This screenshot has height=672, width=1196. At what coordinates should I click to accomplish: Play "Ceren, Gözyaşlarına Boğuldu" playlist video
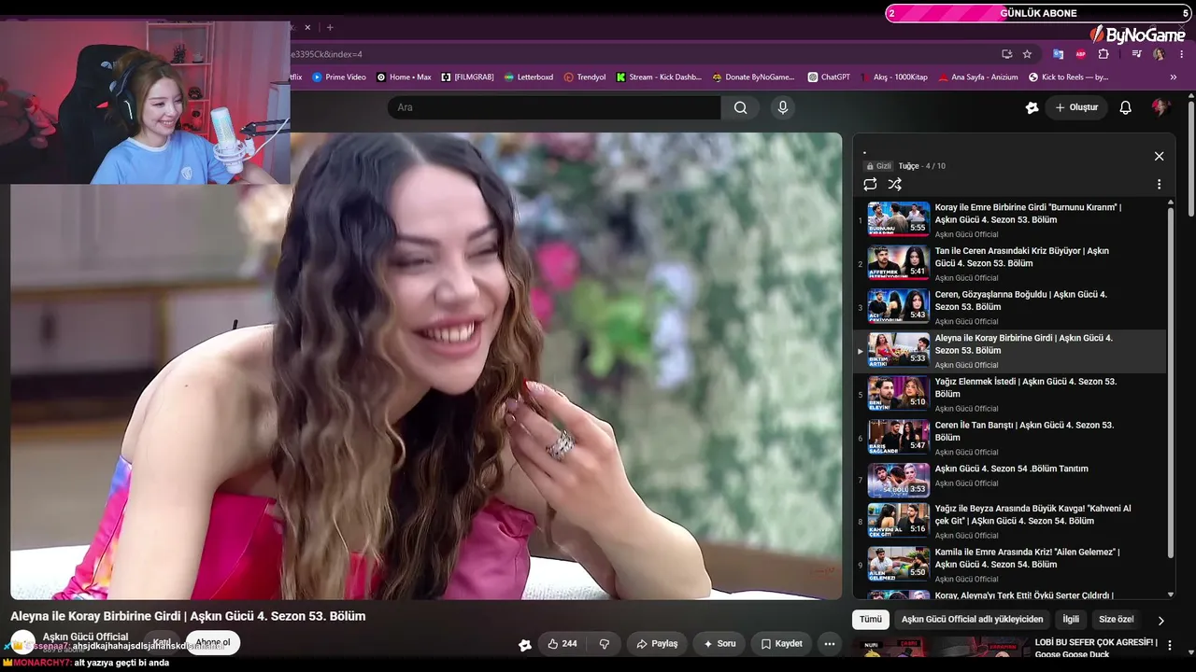pos(1011,308)
